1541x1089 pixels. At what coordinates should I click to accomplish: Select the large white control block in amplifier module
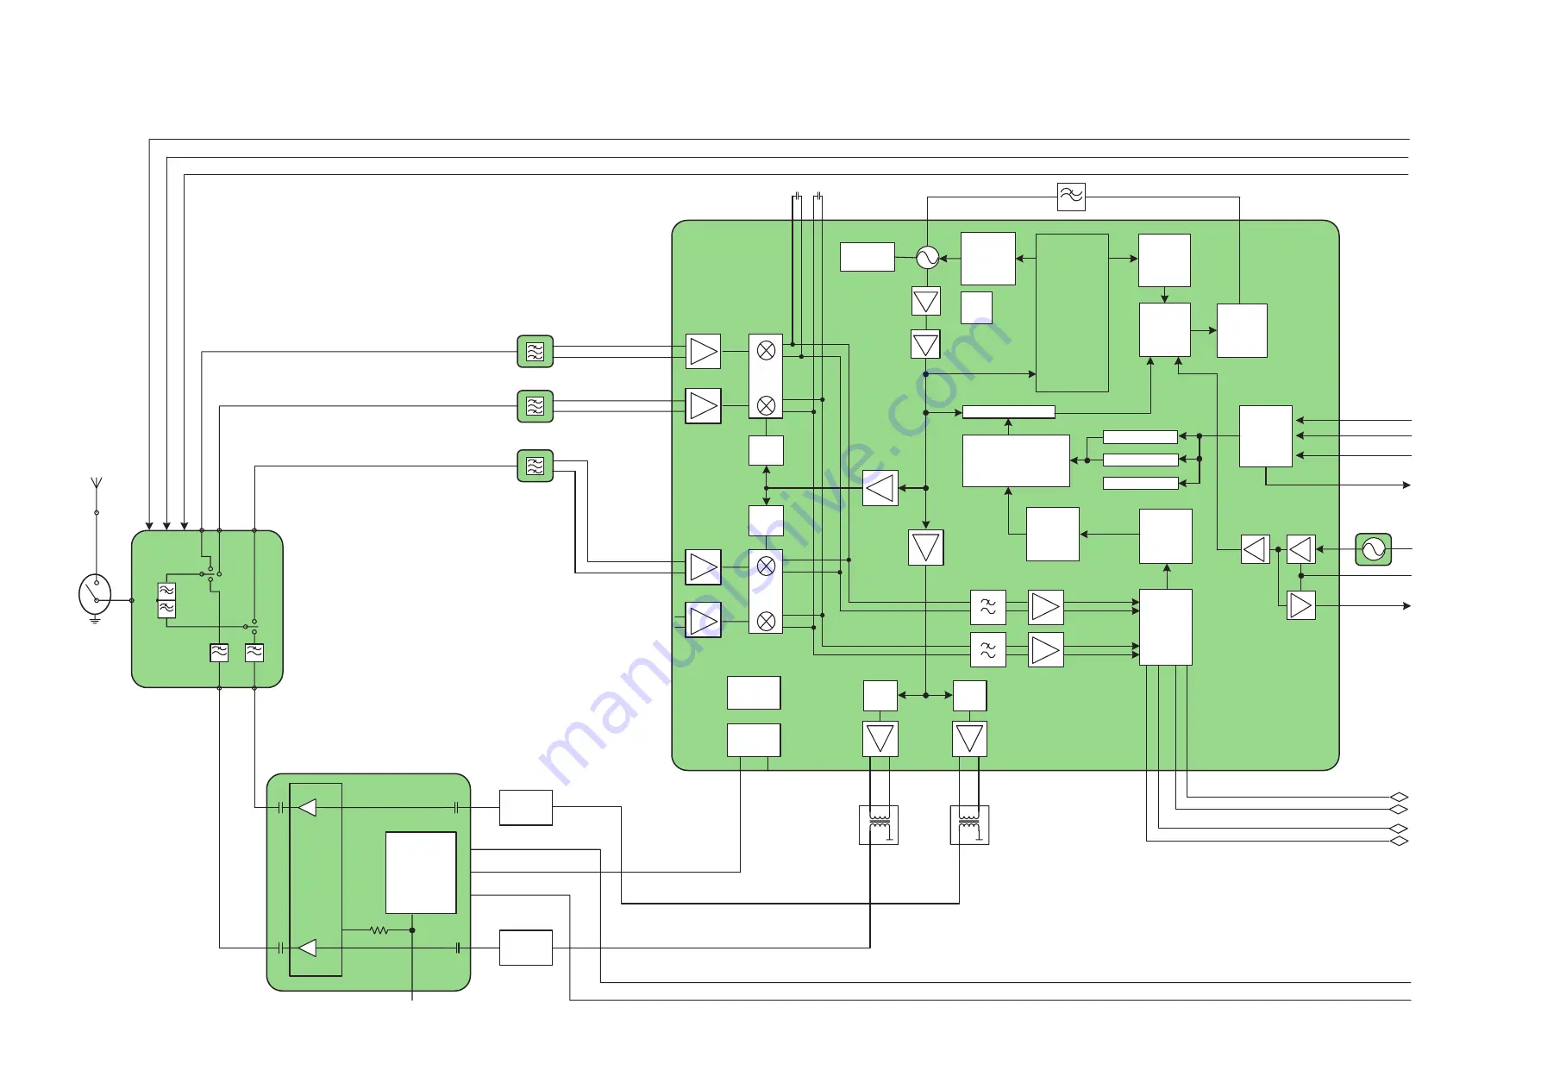(x=421, y=873)
